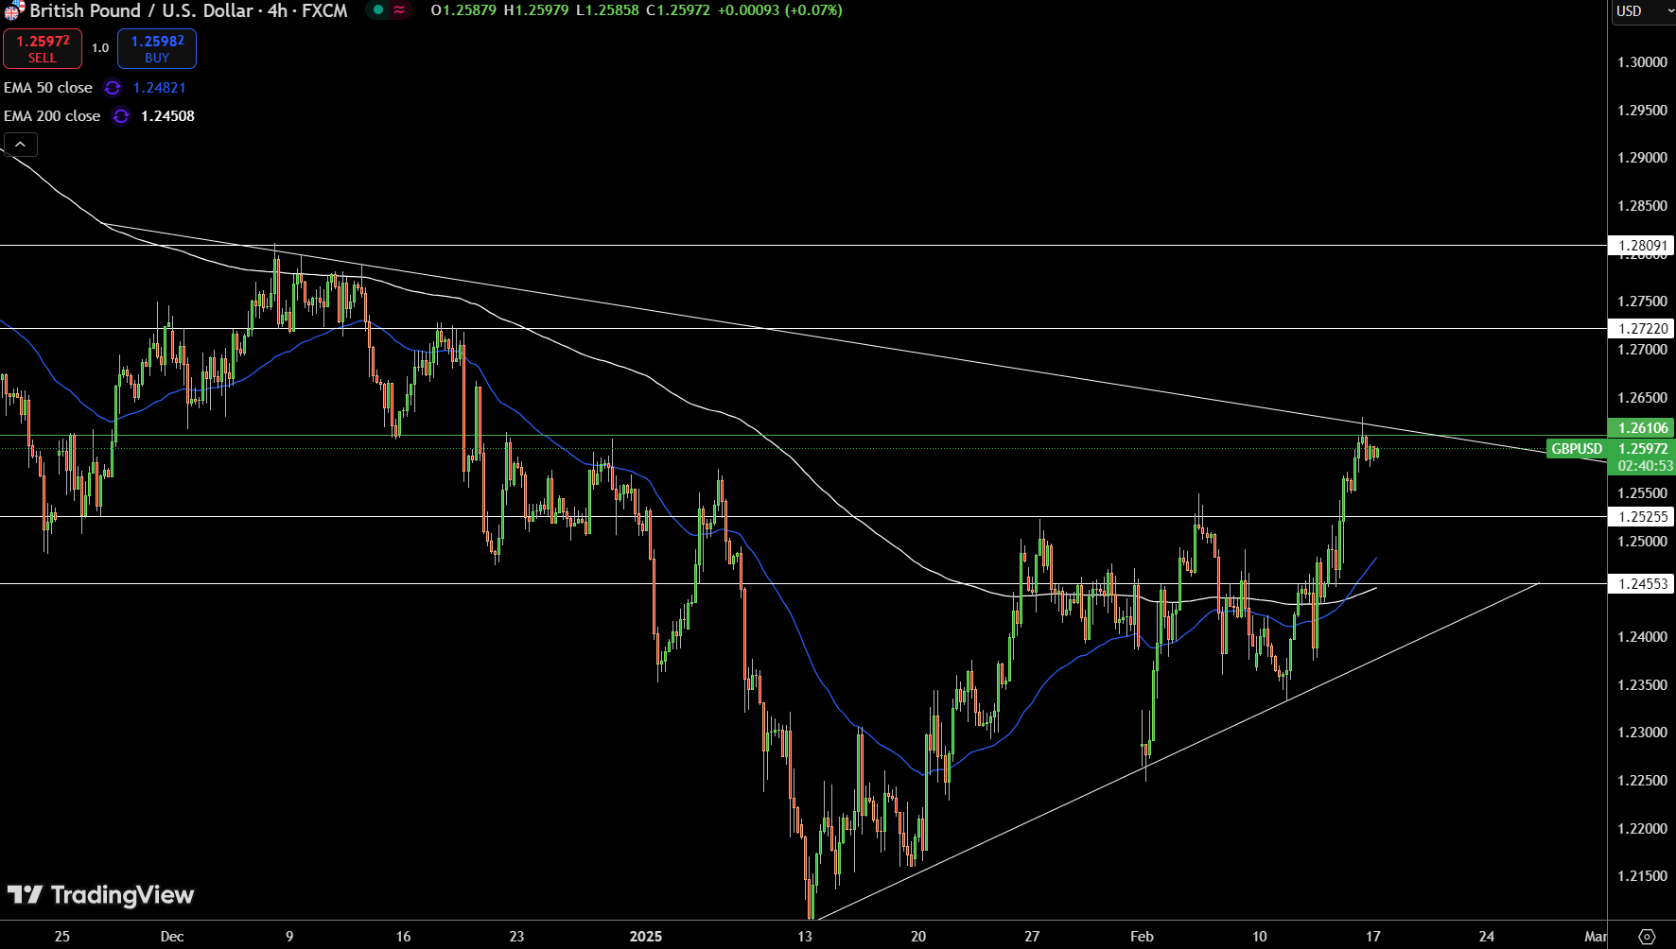Click the 1.24553 horizontal line price label
Image resolution: width=1676 pixels, height=949 pixels.
tap(1641, 584)
